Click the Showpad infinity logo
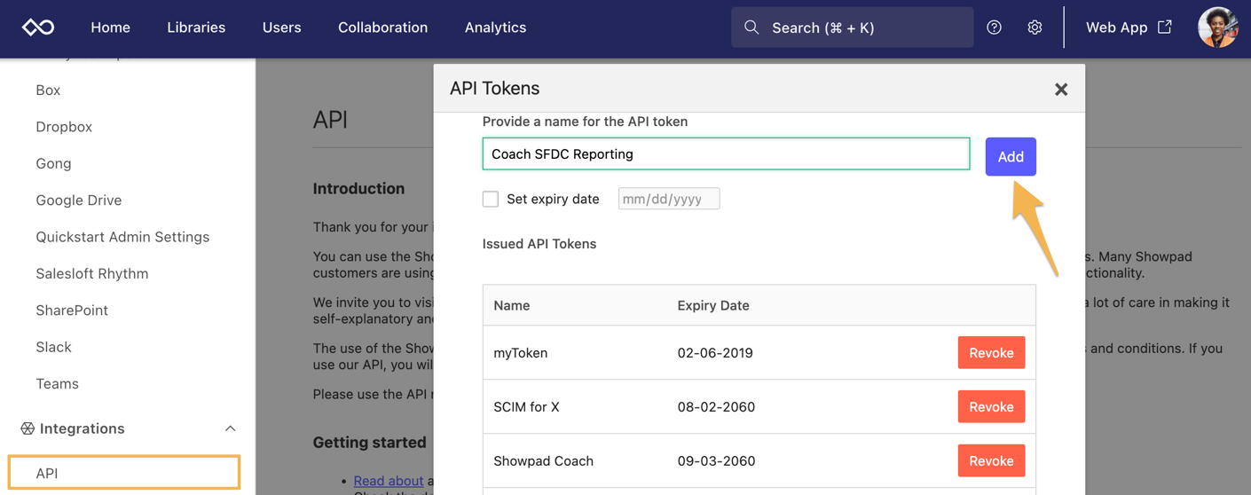 [x=38, y=27]
